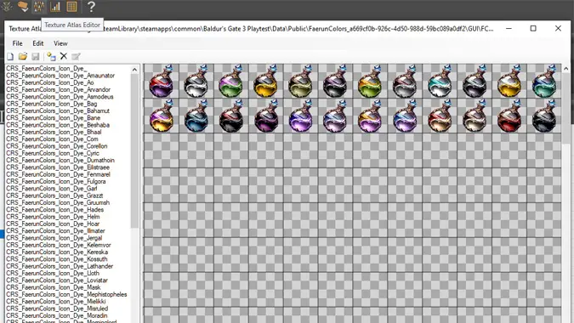Open the Texture Atlas Editor tool icon
Viewport: 574px width, 323px height.
coord(39,7)
